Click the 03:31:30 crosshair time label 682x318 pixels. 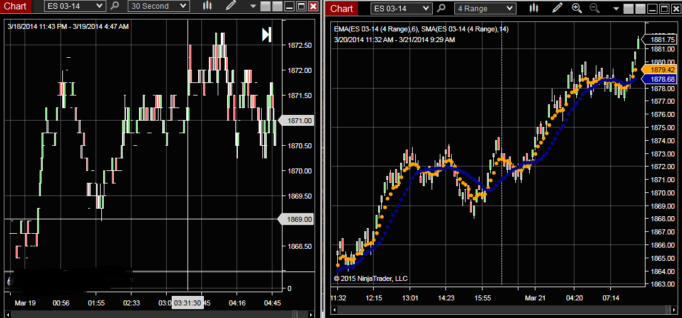coord(187,303)
